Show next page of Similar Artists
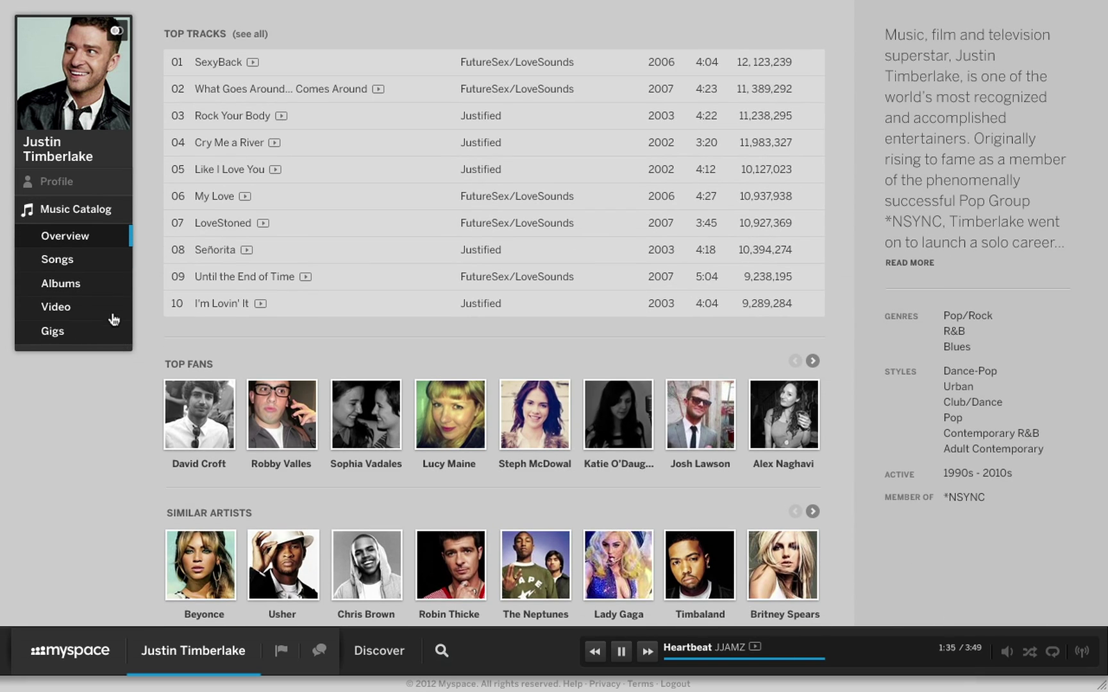The image size is (1108, 692). (x=812, y=511)
